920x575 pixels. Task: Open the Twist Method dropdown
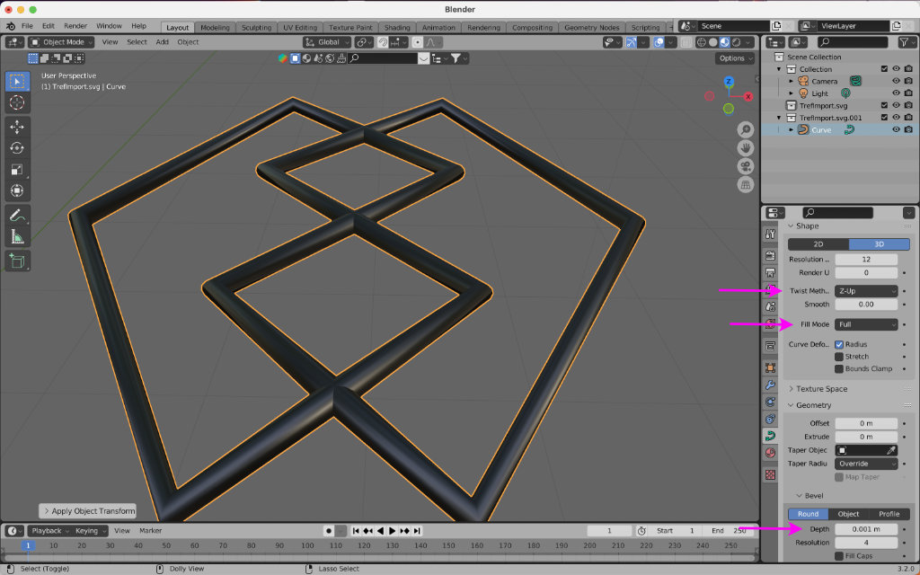point(866,291)
